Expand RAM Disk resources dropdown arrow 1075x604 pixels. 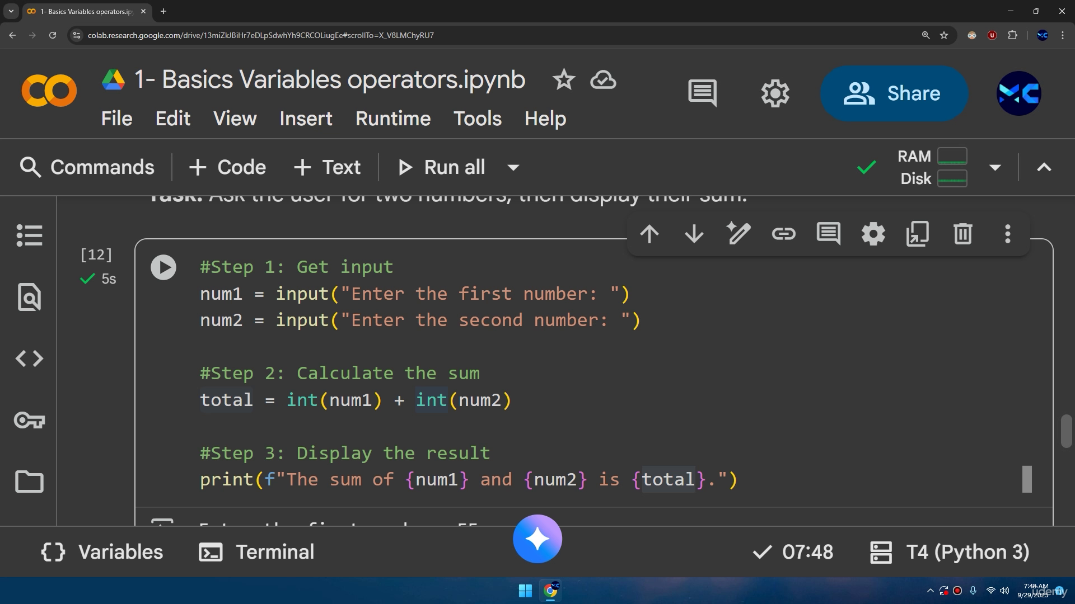[x=995, y=167]
